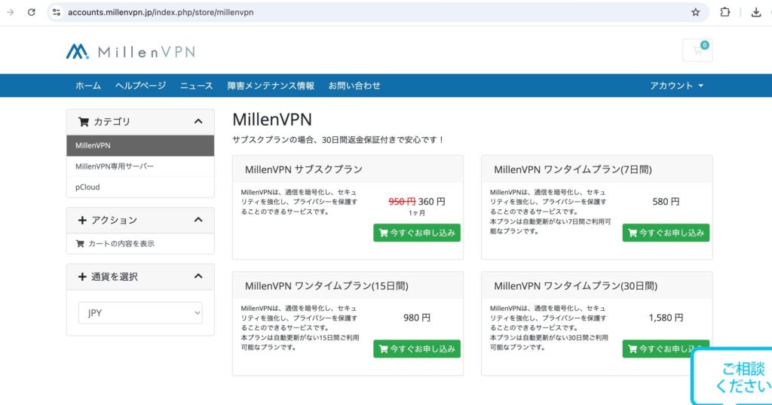Open site information icon in address bar
This screenshot has height=405, width=772.
(x=57, y=12)
